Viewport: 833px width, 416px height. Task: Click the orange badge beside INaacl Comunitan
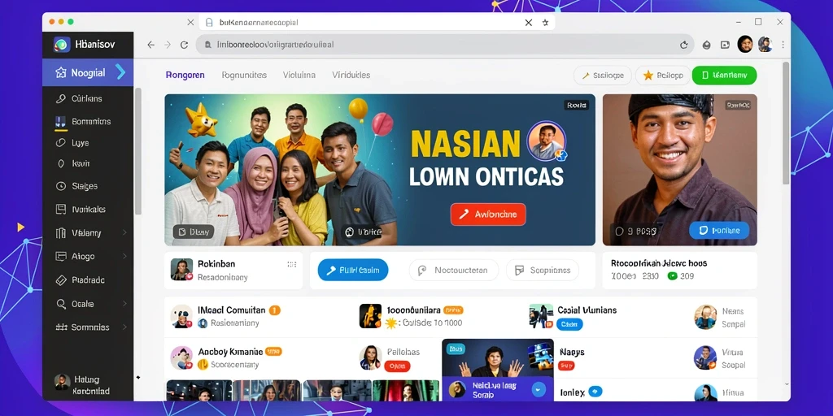coord(275,310)
